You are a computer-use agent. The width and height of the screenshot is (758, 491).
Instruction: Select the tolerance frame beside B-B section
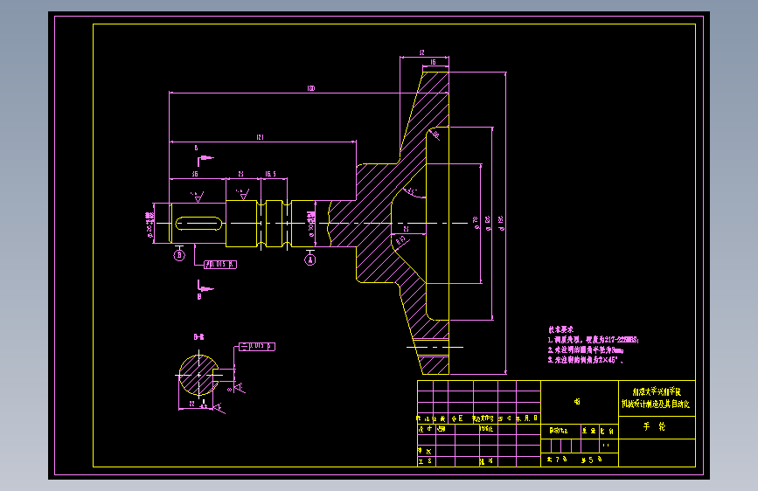257,347
